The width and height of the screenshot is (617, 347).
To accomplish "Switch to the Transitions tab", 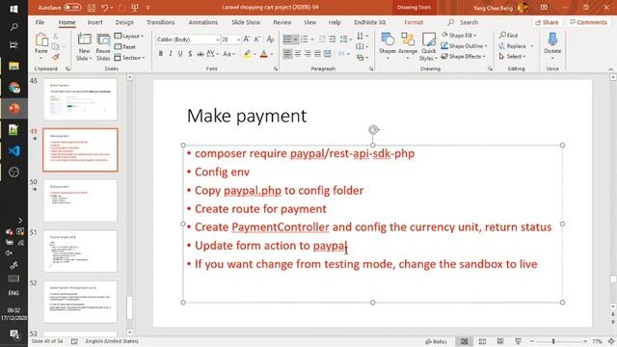I will pos(161,22).
